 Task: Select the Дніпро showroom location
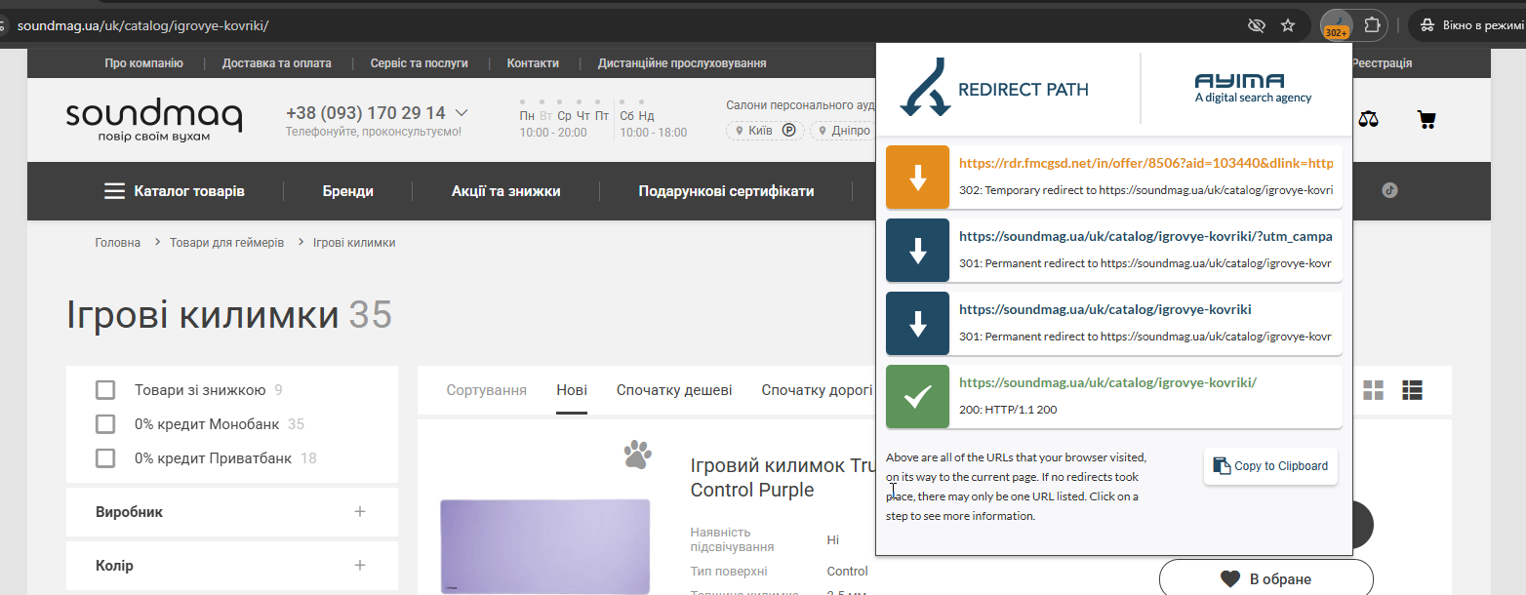point(842,131)
